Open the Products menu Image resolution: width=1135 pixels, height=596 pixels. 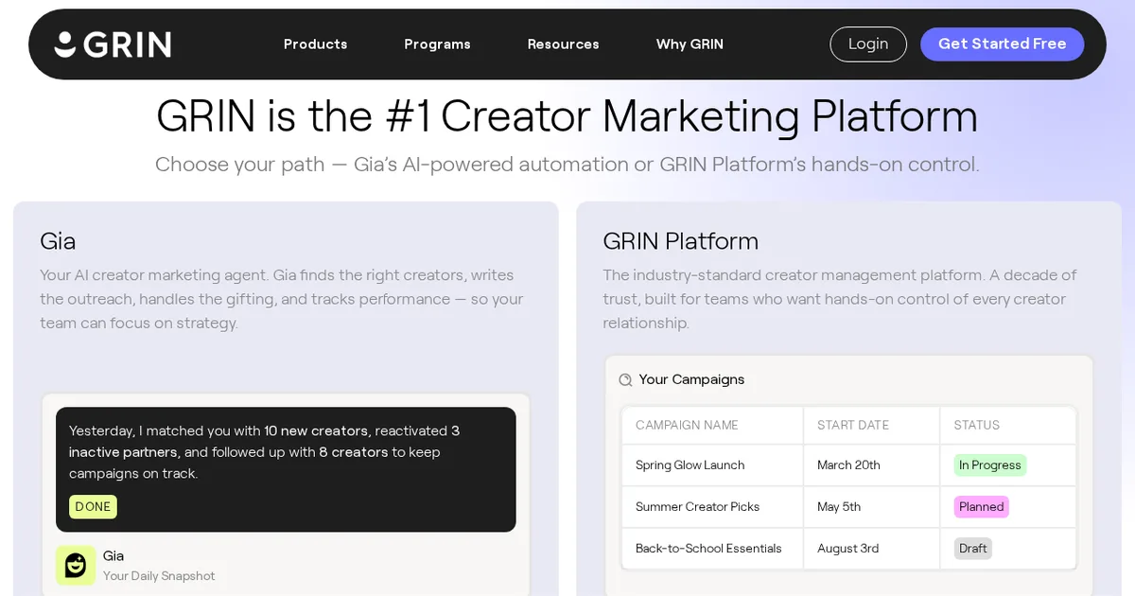pos(315,44)
